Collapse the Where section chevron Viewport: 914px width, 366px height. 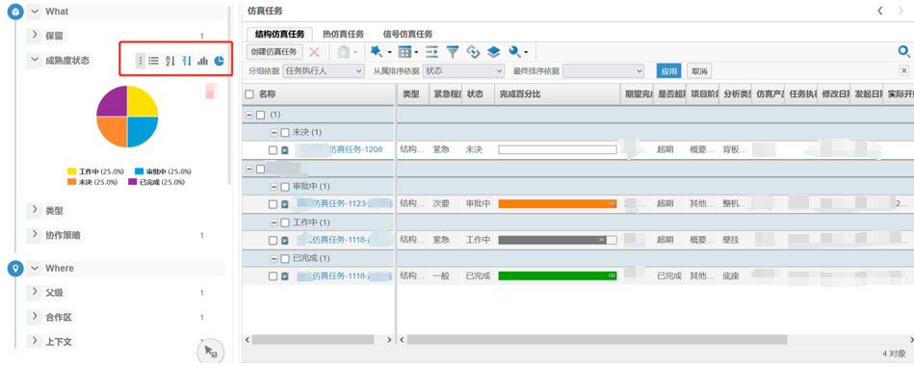click(x=35, y=268)
